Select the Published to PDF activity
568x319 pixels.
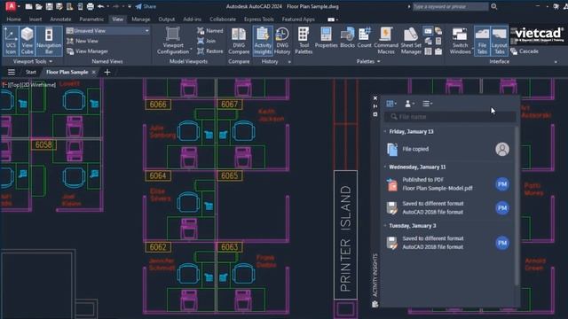tap(449, 184)
